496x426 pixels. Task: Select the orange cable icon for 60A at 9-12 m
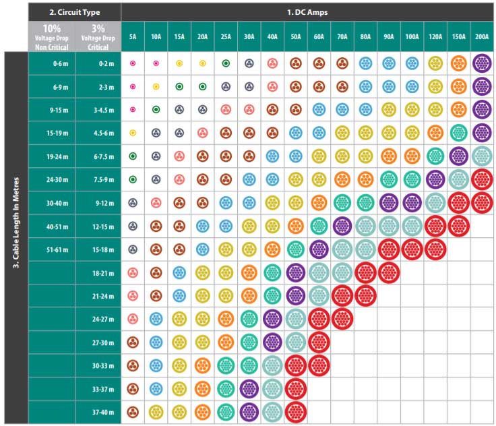[319, 203]
